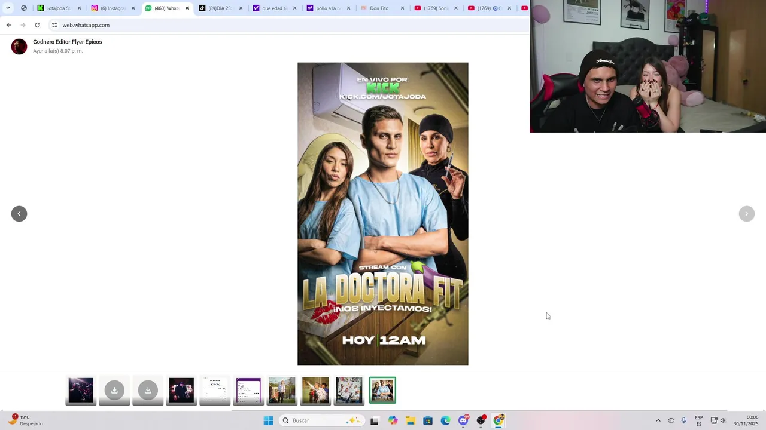Close the Don Tito tab
Screen dimensions: 766x430
402,8
